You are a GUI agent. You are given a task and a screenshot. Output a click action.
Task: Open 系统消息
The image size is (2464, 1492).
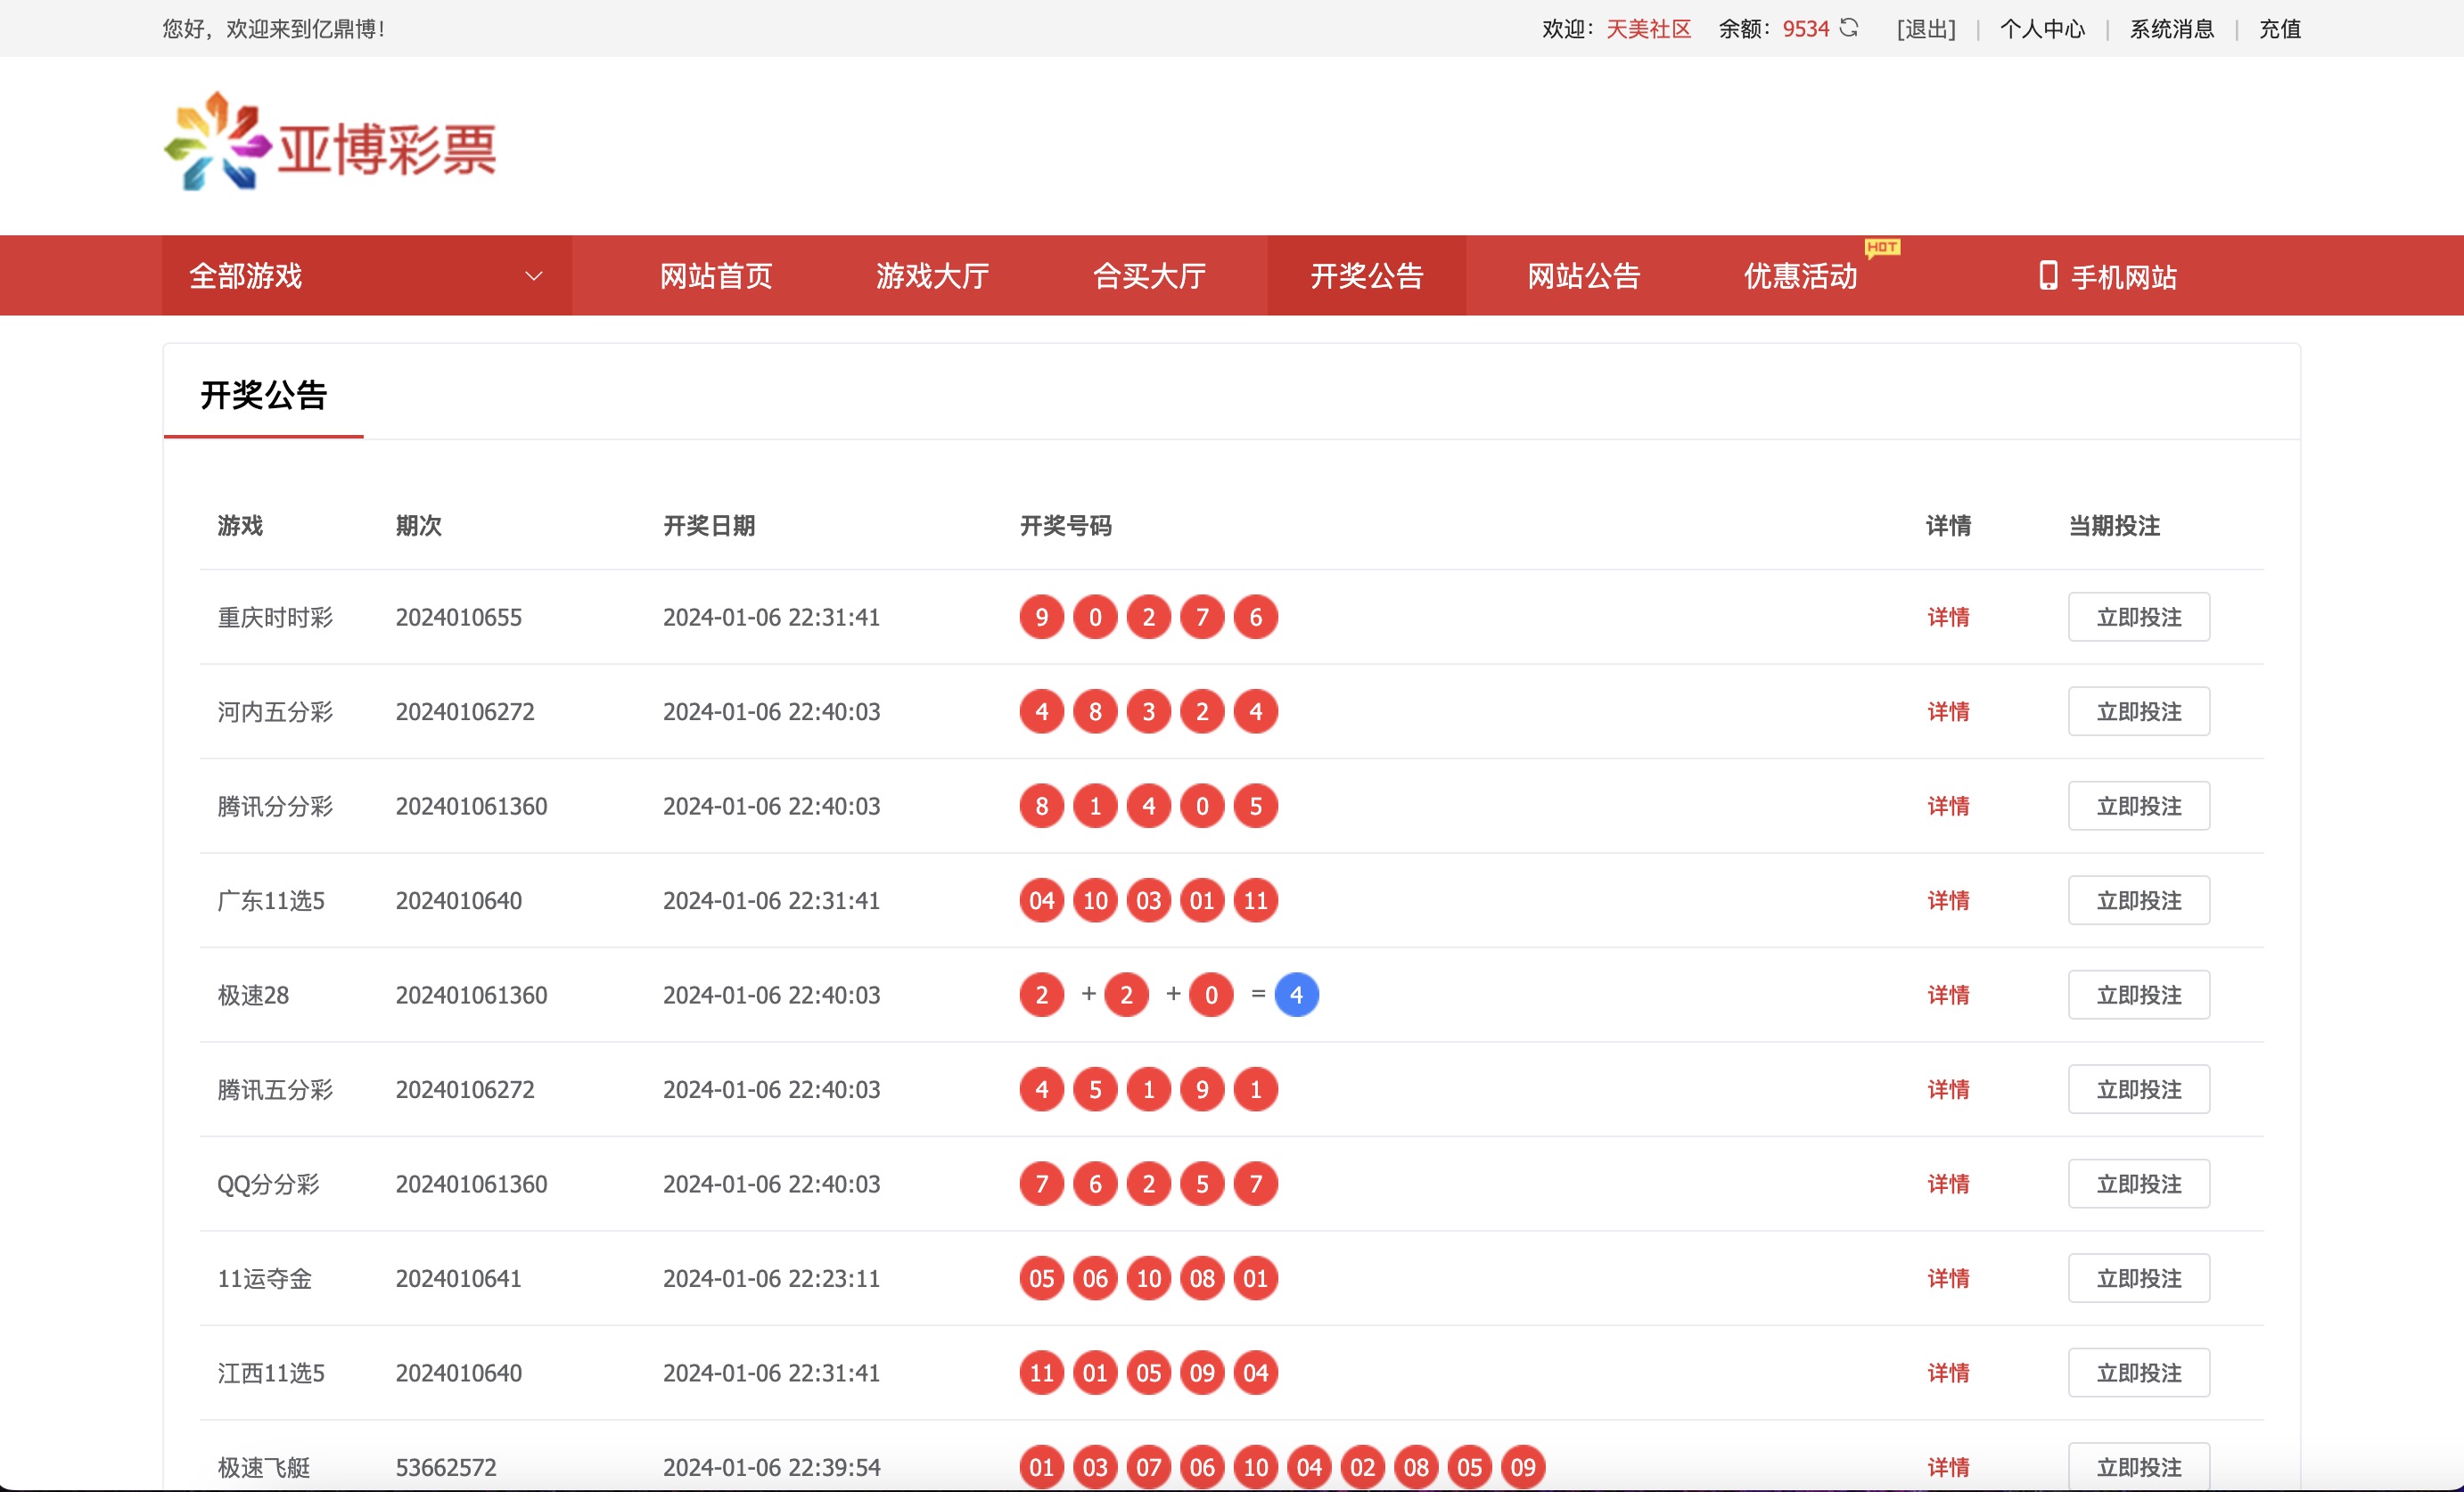click(x=2172, y=29)
